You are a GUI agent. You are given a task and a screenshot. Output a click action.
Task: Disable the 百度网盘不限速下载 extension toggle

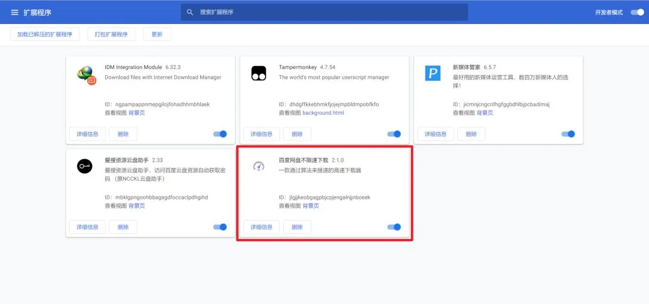click(394, 227)
